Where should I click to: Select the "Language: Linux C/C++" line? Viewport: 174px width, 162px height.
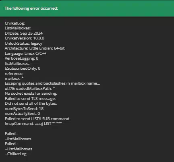(25, 54)
